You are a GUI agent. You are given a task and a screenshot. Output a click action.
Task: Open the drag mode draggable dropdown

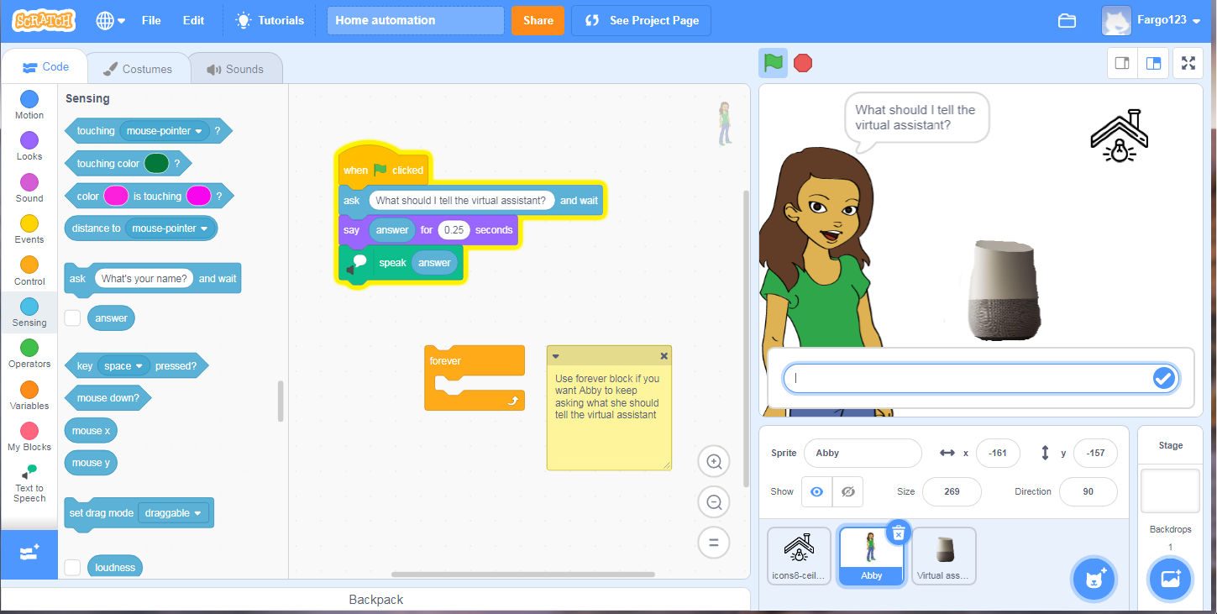click(174, 513)
